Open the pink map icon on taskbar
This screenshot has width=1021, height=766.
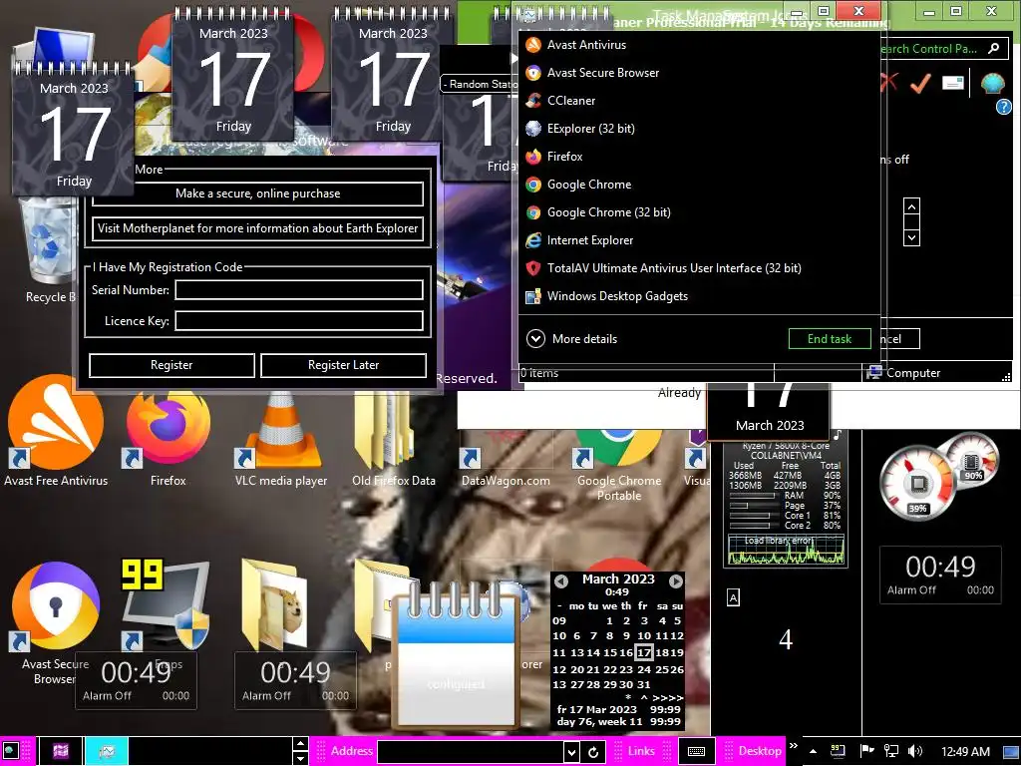click(x=61, y=751)
